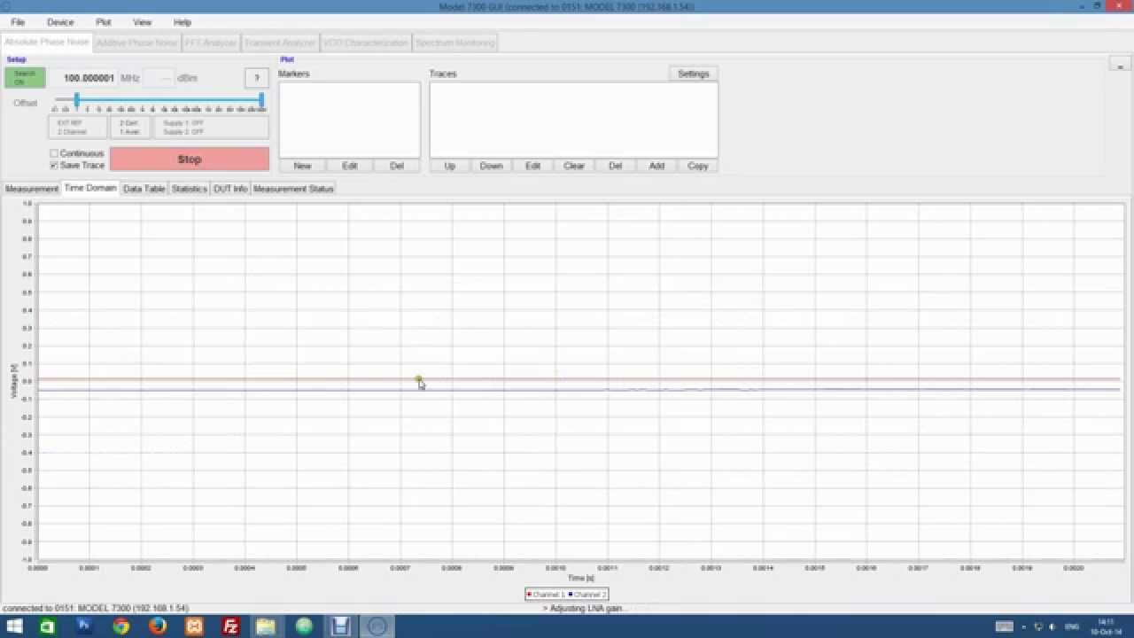Uncheck the Save Trace checkbox
This screenshot has width=1134, height=638.
coord(54,165)
